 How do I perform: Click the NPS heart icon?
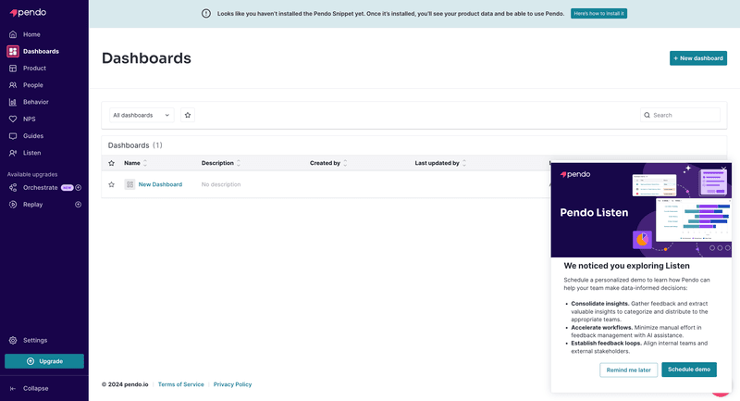[13, 119]
